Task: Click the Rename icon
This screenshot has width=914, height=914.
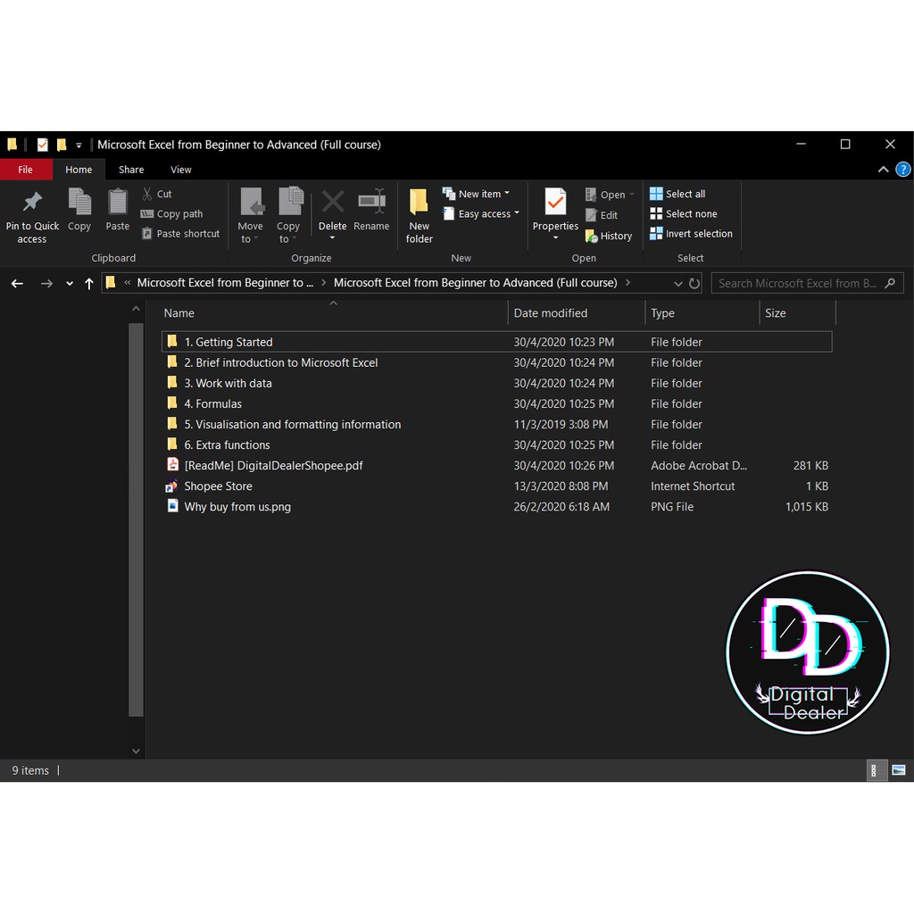Action: (x=372, y=202)
